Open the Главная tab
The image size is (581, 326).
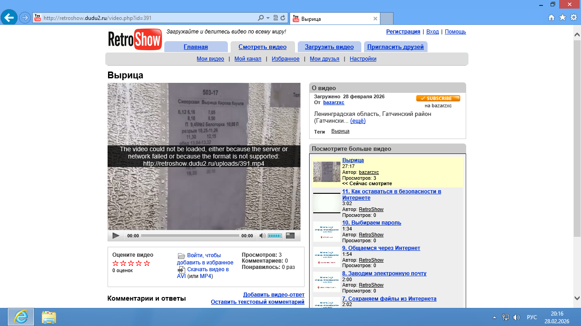click(x=196, y=47)
